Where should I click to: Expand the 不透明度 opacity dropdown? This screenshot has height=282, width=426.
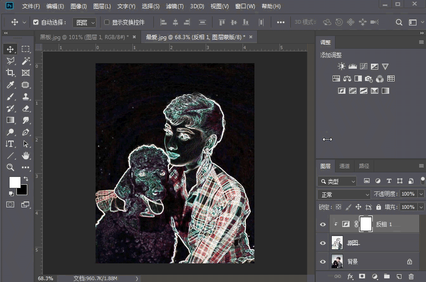coord(421,194)
